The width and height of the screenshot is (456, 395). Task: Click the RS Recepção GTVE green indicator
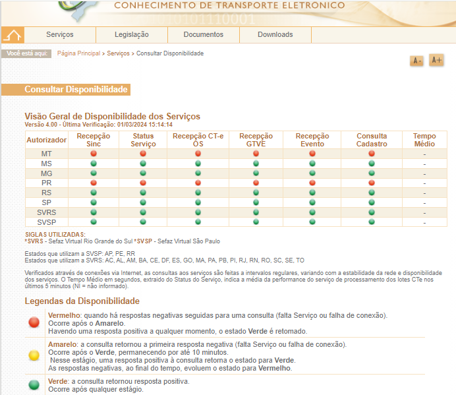point(256,193)
